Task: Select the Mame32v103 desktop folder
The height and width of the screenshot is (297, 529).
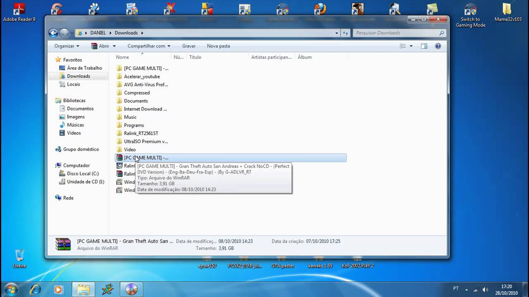Action: [x=508, y=12]
